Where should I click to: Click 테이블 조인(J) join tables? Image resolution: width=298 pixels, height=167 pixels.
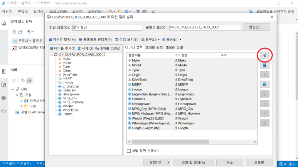(108, 49)
